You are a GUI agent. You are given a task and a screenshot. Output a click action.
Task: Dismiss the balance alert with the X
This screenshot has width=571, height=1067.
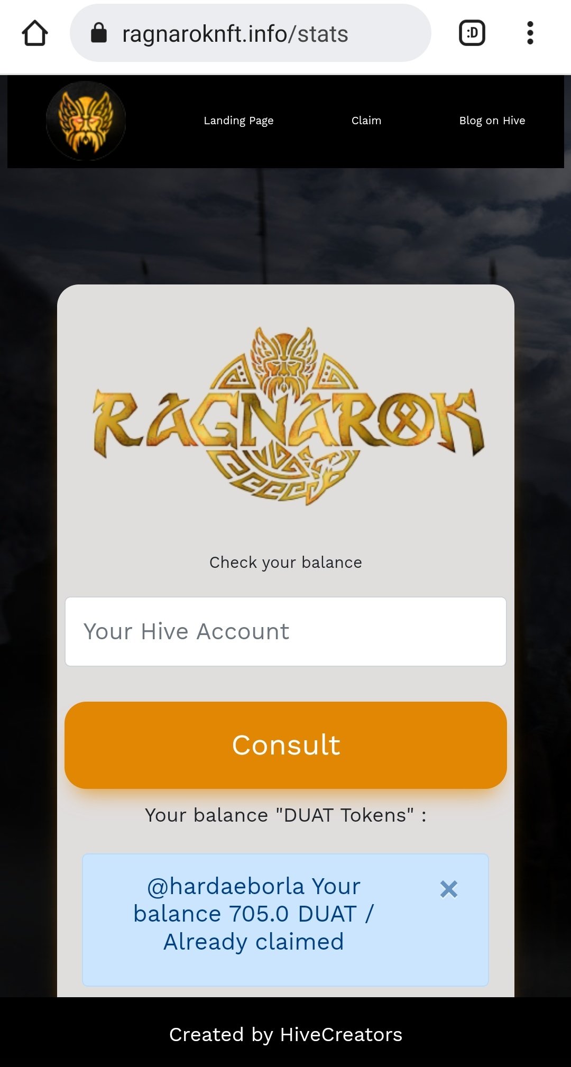[449, 889]
